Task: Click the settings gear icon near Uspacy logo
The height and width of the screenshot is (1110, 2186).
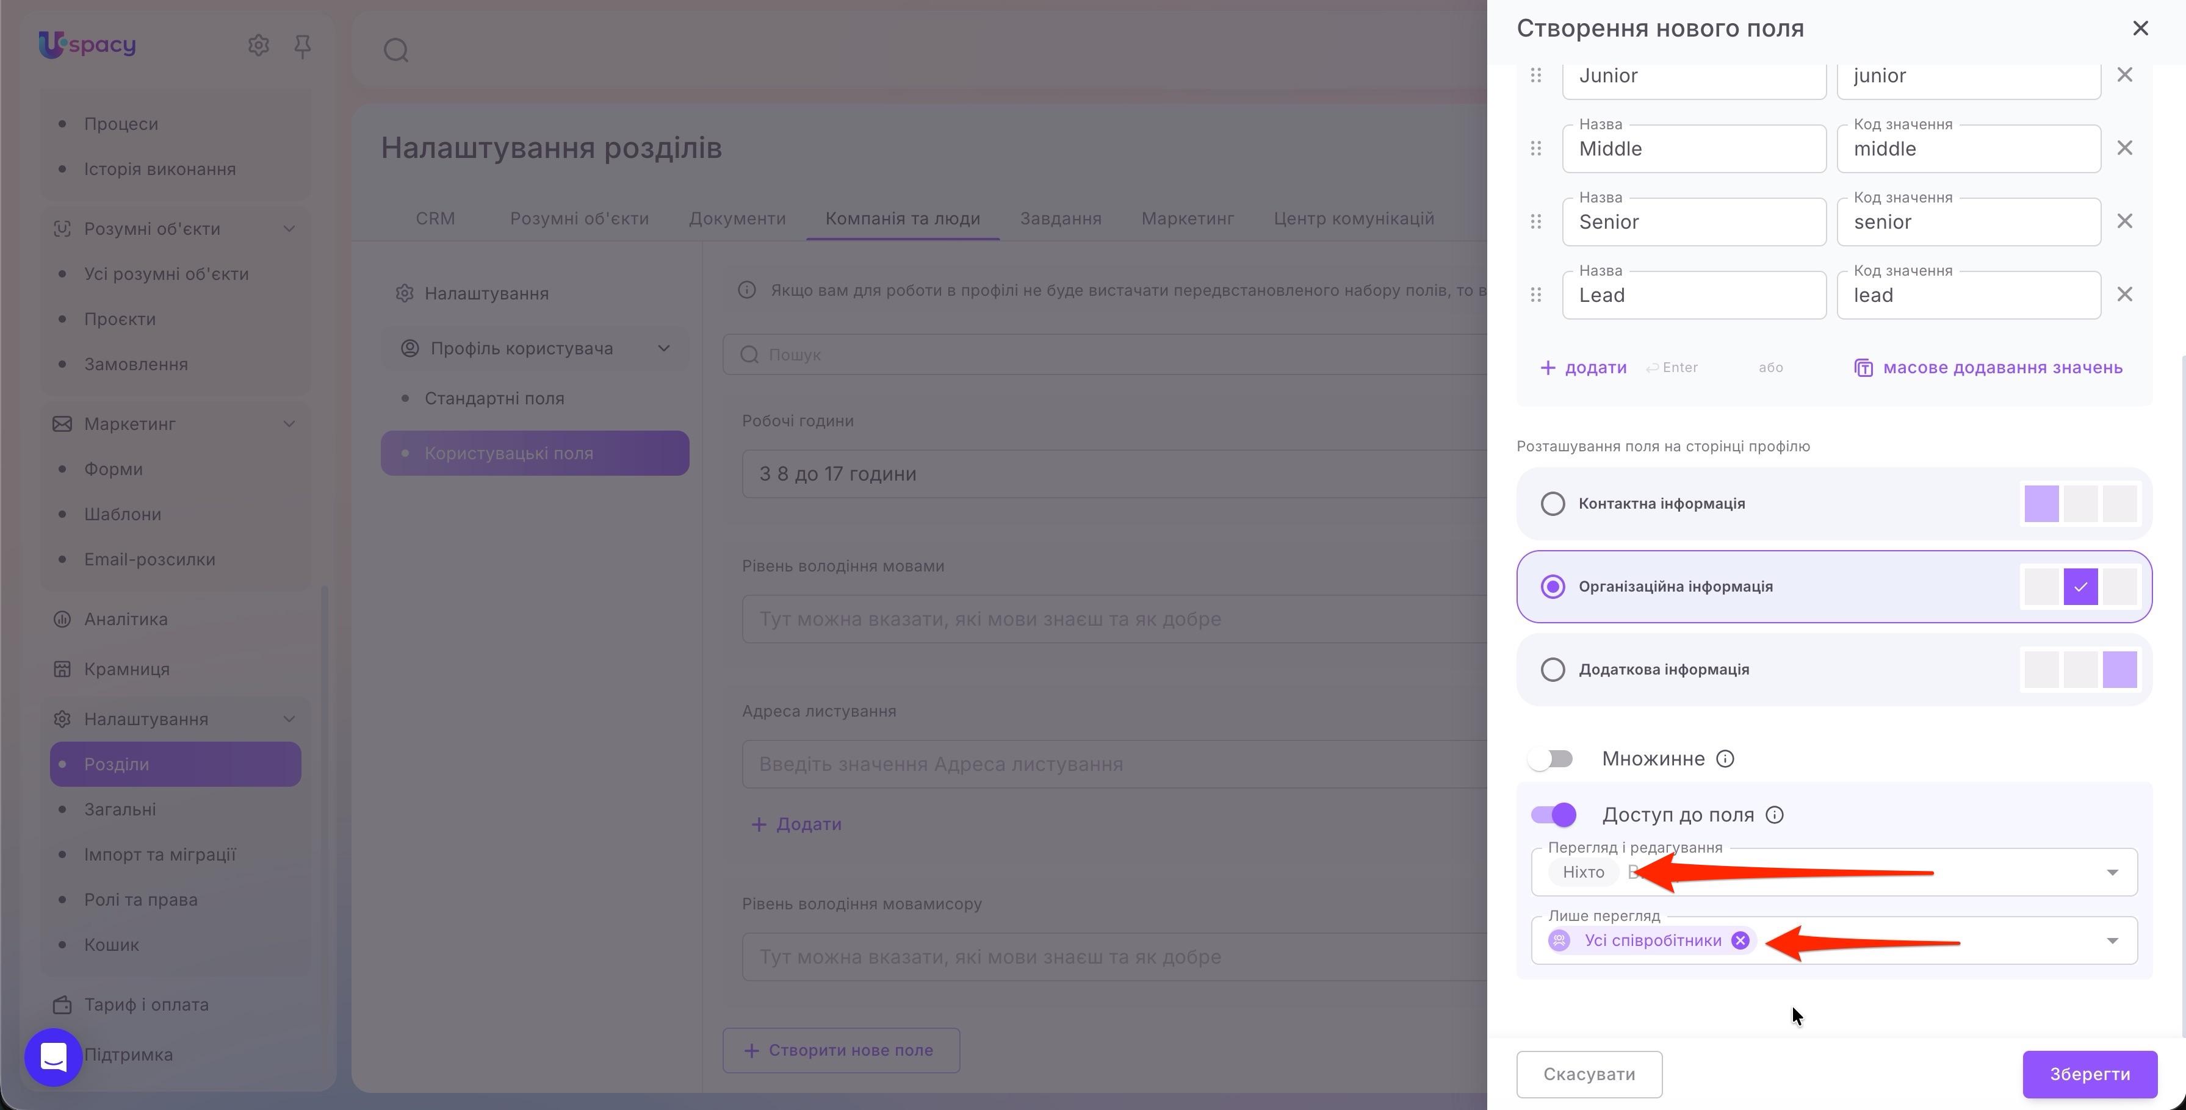Action: coord(258,45)
